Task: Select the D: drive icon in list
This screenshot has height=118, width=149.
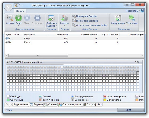Action: (7, 42)
